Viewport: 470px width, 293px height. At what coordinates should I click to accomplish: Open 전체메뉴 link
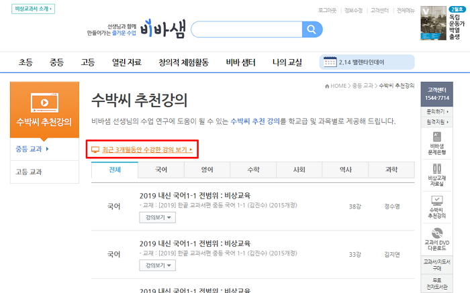pyautogui.click(x=406, y=11)
